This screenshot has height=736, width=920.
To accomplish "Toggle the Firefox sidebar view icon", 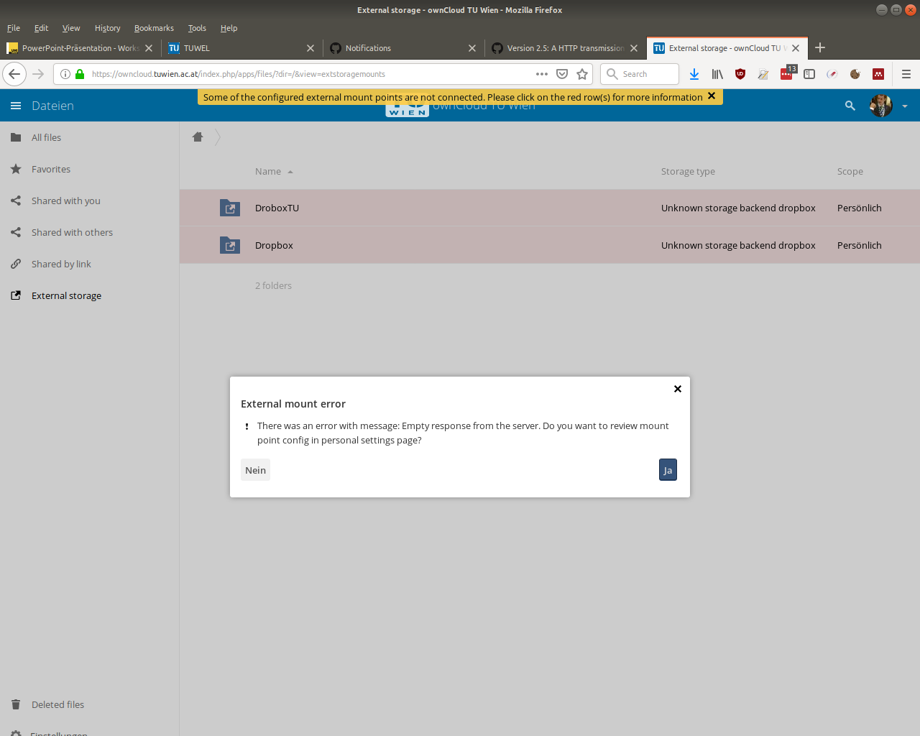I will coord(809,74).
